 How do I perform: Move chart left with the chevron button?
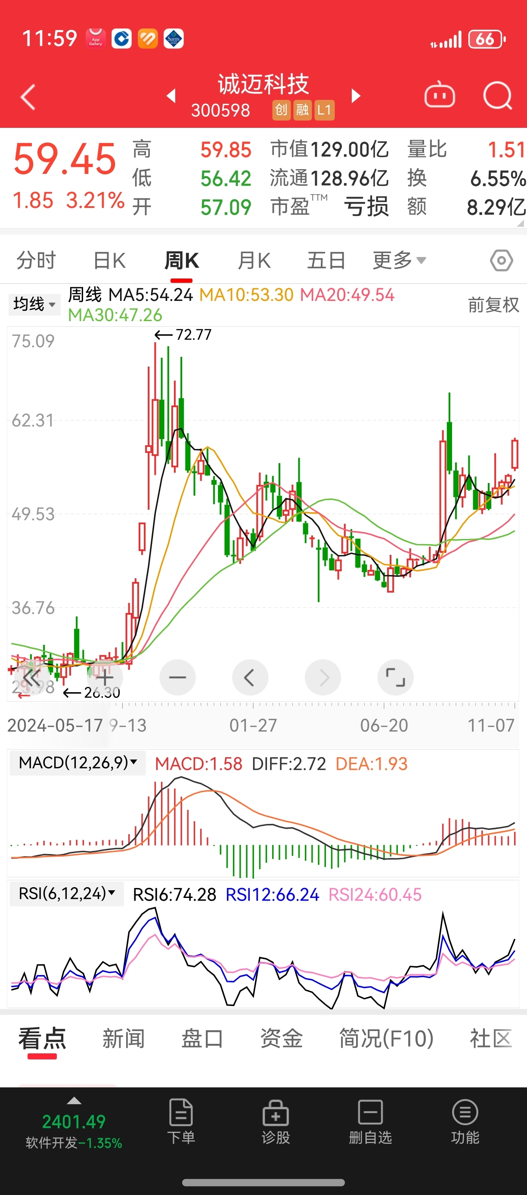(250, 677)
